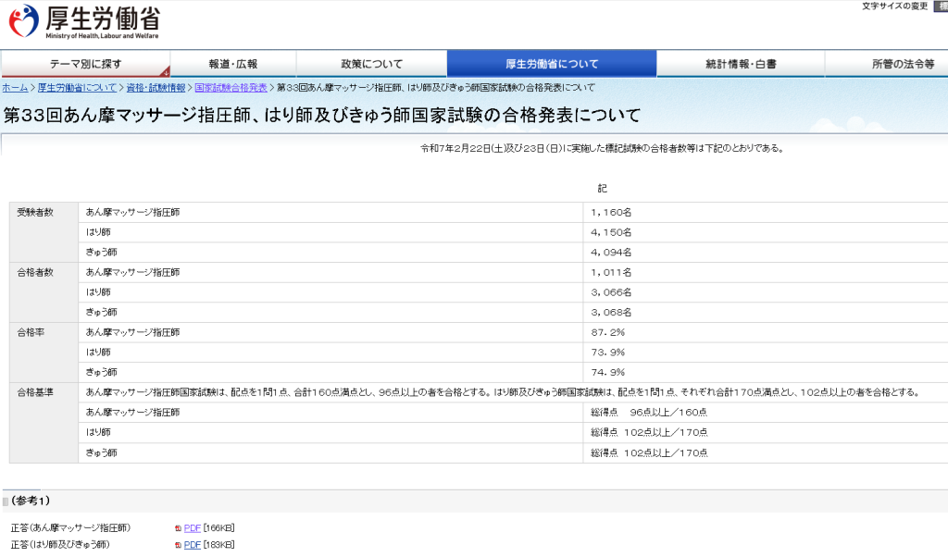Open the 166KB PDF answer link
Viewport: 948px width, 557px height.
(192, 528)
